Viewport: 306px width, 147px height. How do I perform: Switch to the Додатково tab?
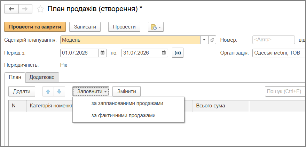pyautogui.click(x=42, y=77)
